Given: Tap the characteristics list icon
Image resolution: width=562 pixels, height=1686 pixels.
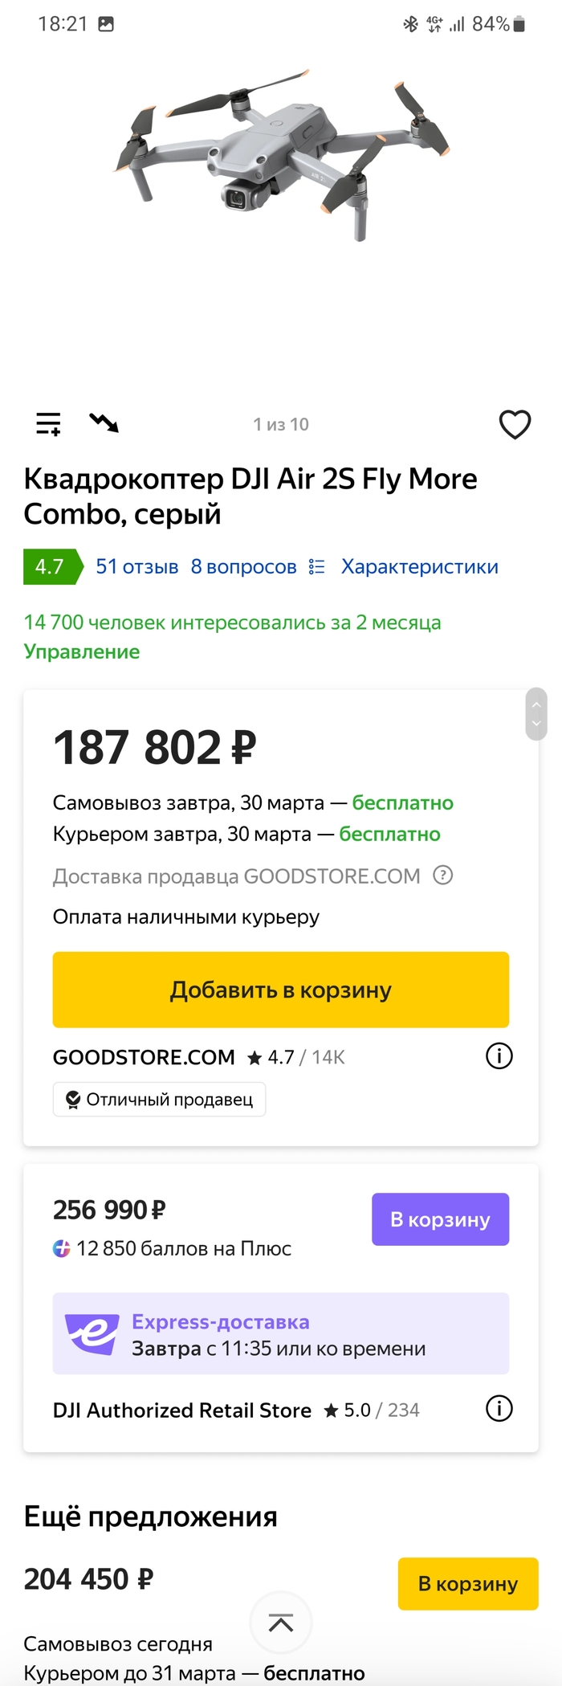Looking at the screenshot, I should tap(317, 567).
